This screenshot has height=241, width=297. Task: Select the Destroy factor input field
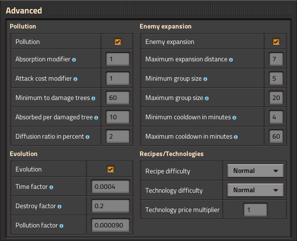click(x=111, y=206)
